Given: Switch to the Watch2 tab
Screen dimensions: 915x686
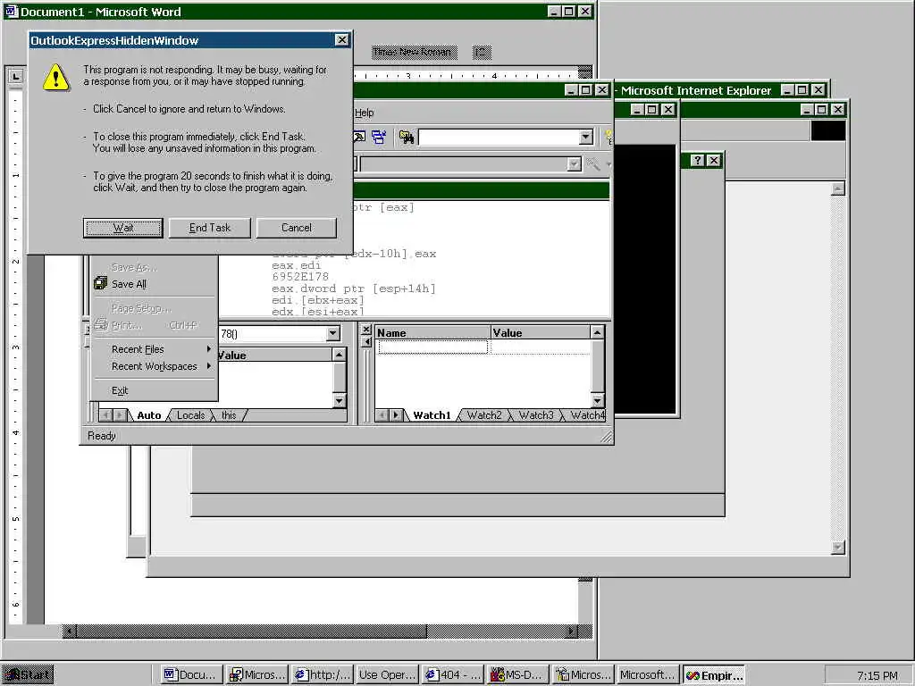Looking at the screenshot, I should (483, 415).
